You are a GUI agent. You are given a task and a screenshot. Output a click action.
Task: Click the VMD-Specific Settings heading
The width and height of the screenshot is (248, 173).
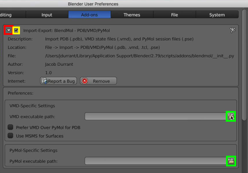point(32,106)
